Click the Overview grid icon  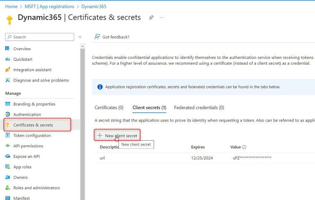(7, 49)
